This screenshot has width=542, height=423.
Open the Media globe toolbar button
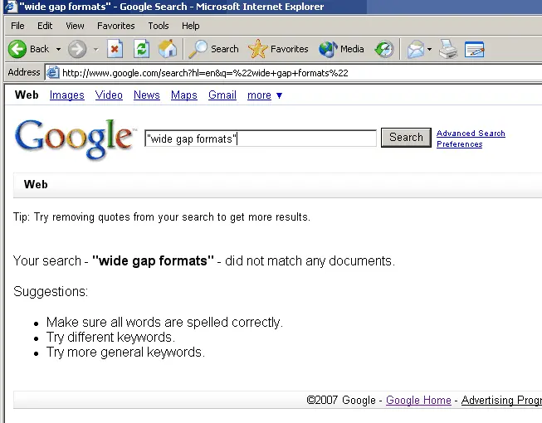[341, 49]
